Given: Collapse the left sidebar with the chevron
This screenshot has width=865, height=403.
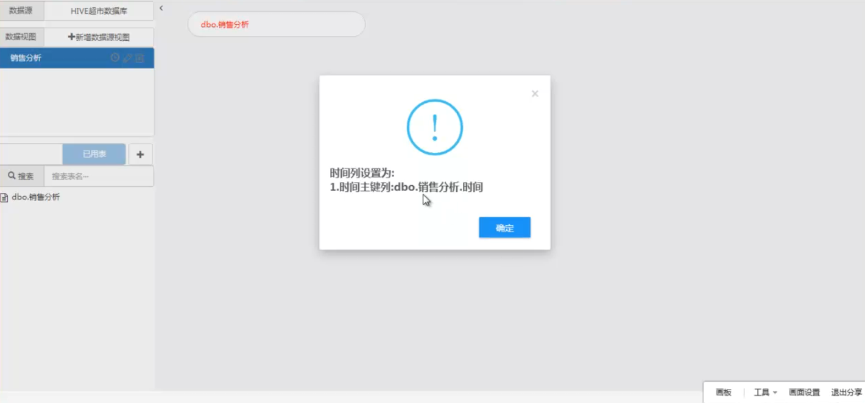Looking at the screenshot, I should pyautogui.click(x=161, y=9).
